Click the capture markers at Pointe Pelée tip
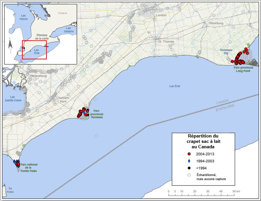The image size is (261, 201). point(17,164)
